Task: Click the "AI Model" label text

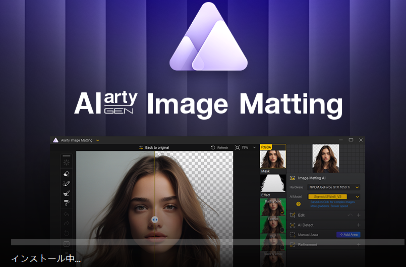Action: [296, 197]
